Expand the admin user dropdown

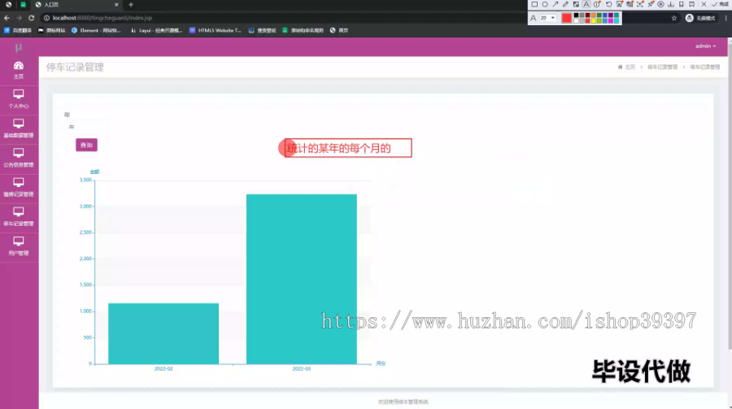click(705, 46)
